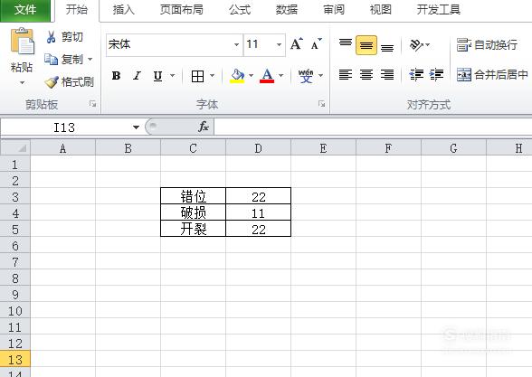Open font name 宋体 dropdown

[x=236, y=44]
